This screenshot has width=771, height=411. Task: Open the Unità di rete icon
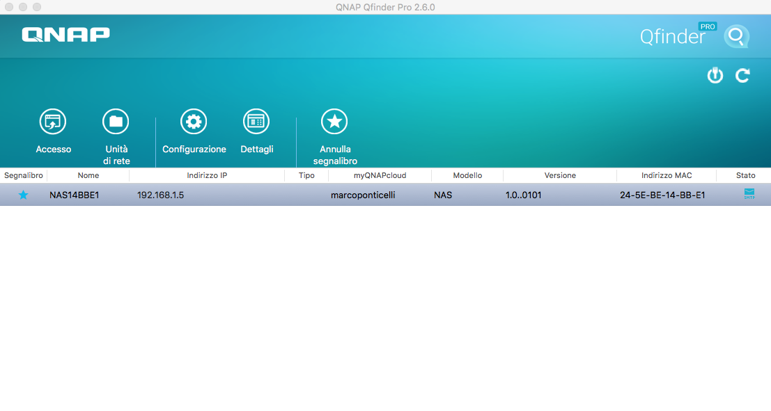[x=116, y=122]
